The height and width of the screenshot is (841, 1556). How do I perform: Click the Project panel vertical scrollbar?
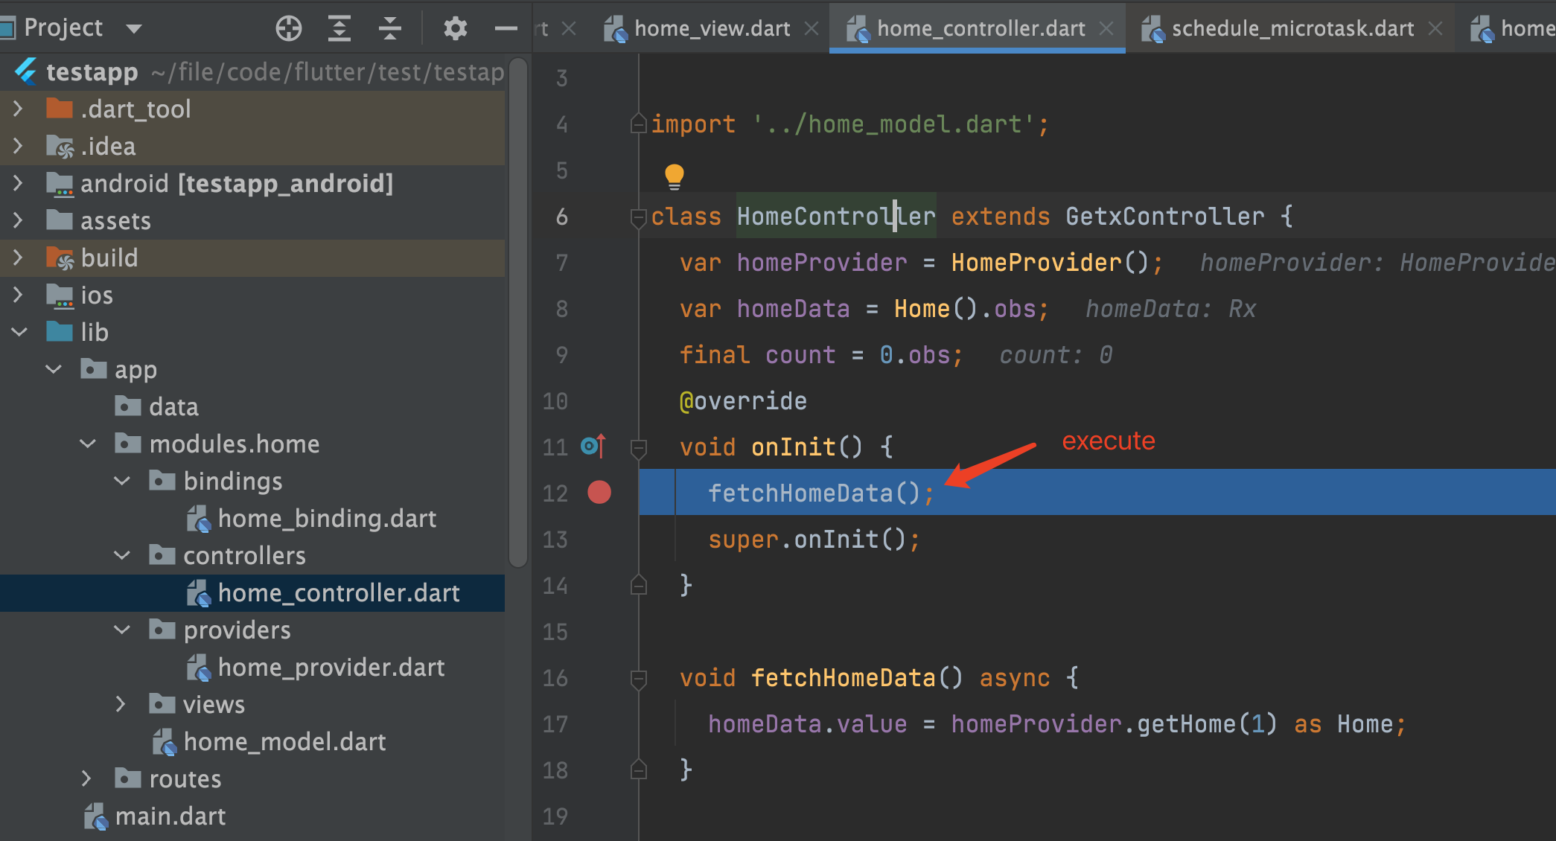tap(518, 313)
